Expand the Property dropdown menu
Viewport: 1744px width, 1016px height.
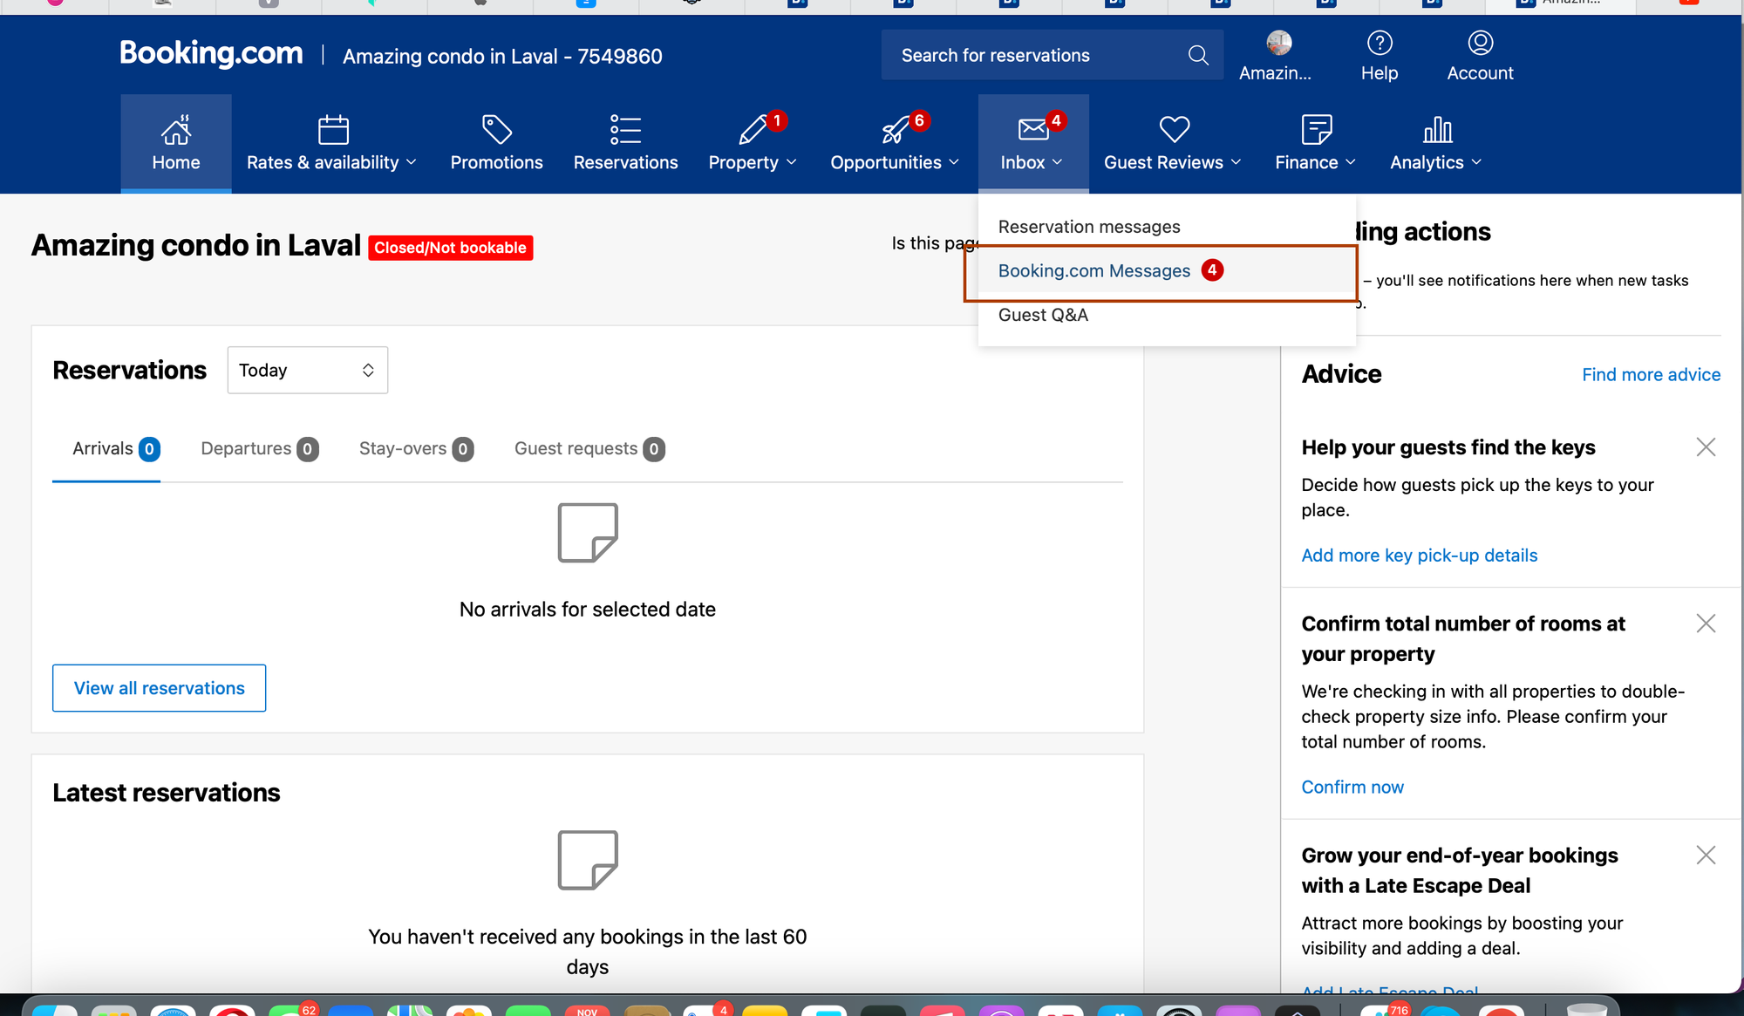click(753, 162)
